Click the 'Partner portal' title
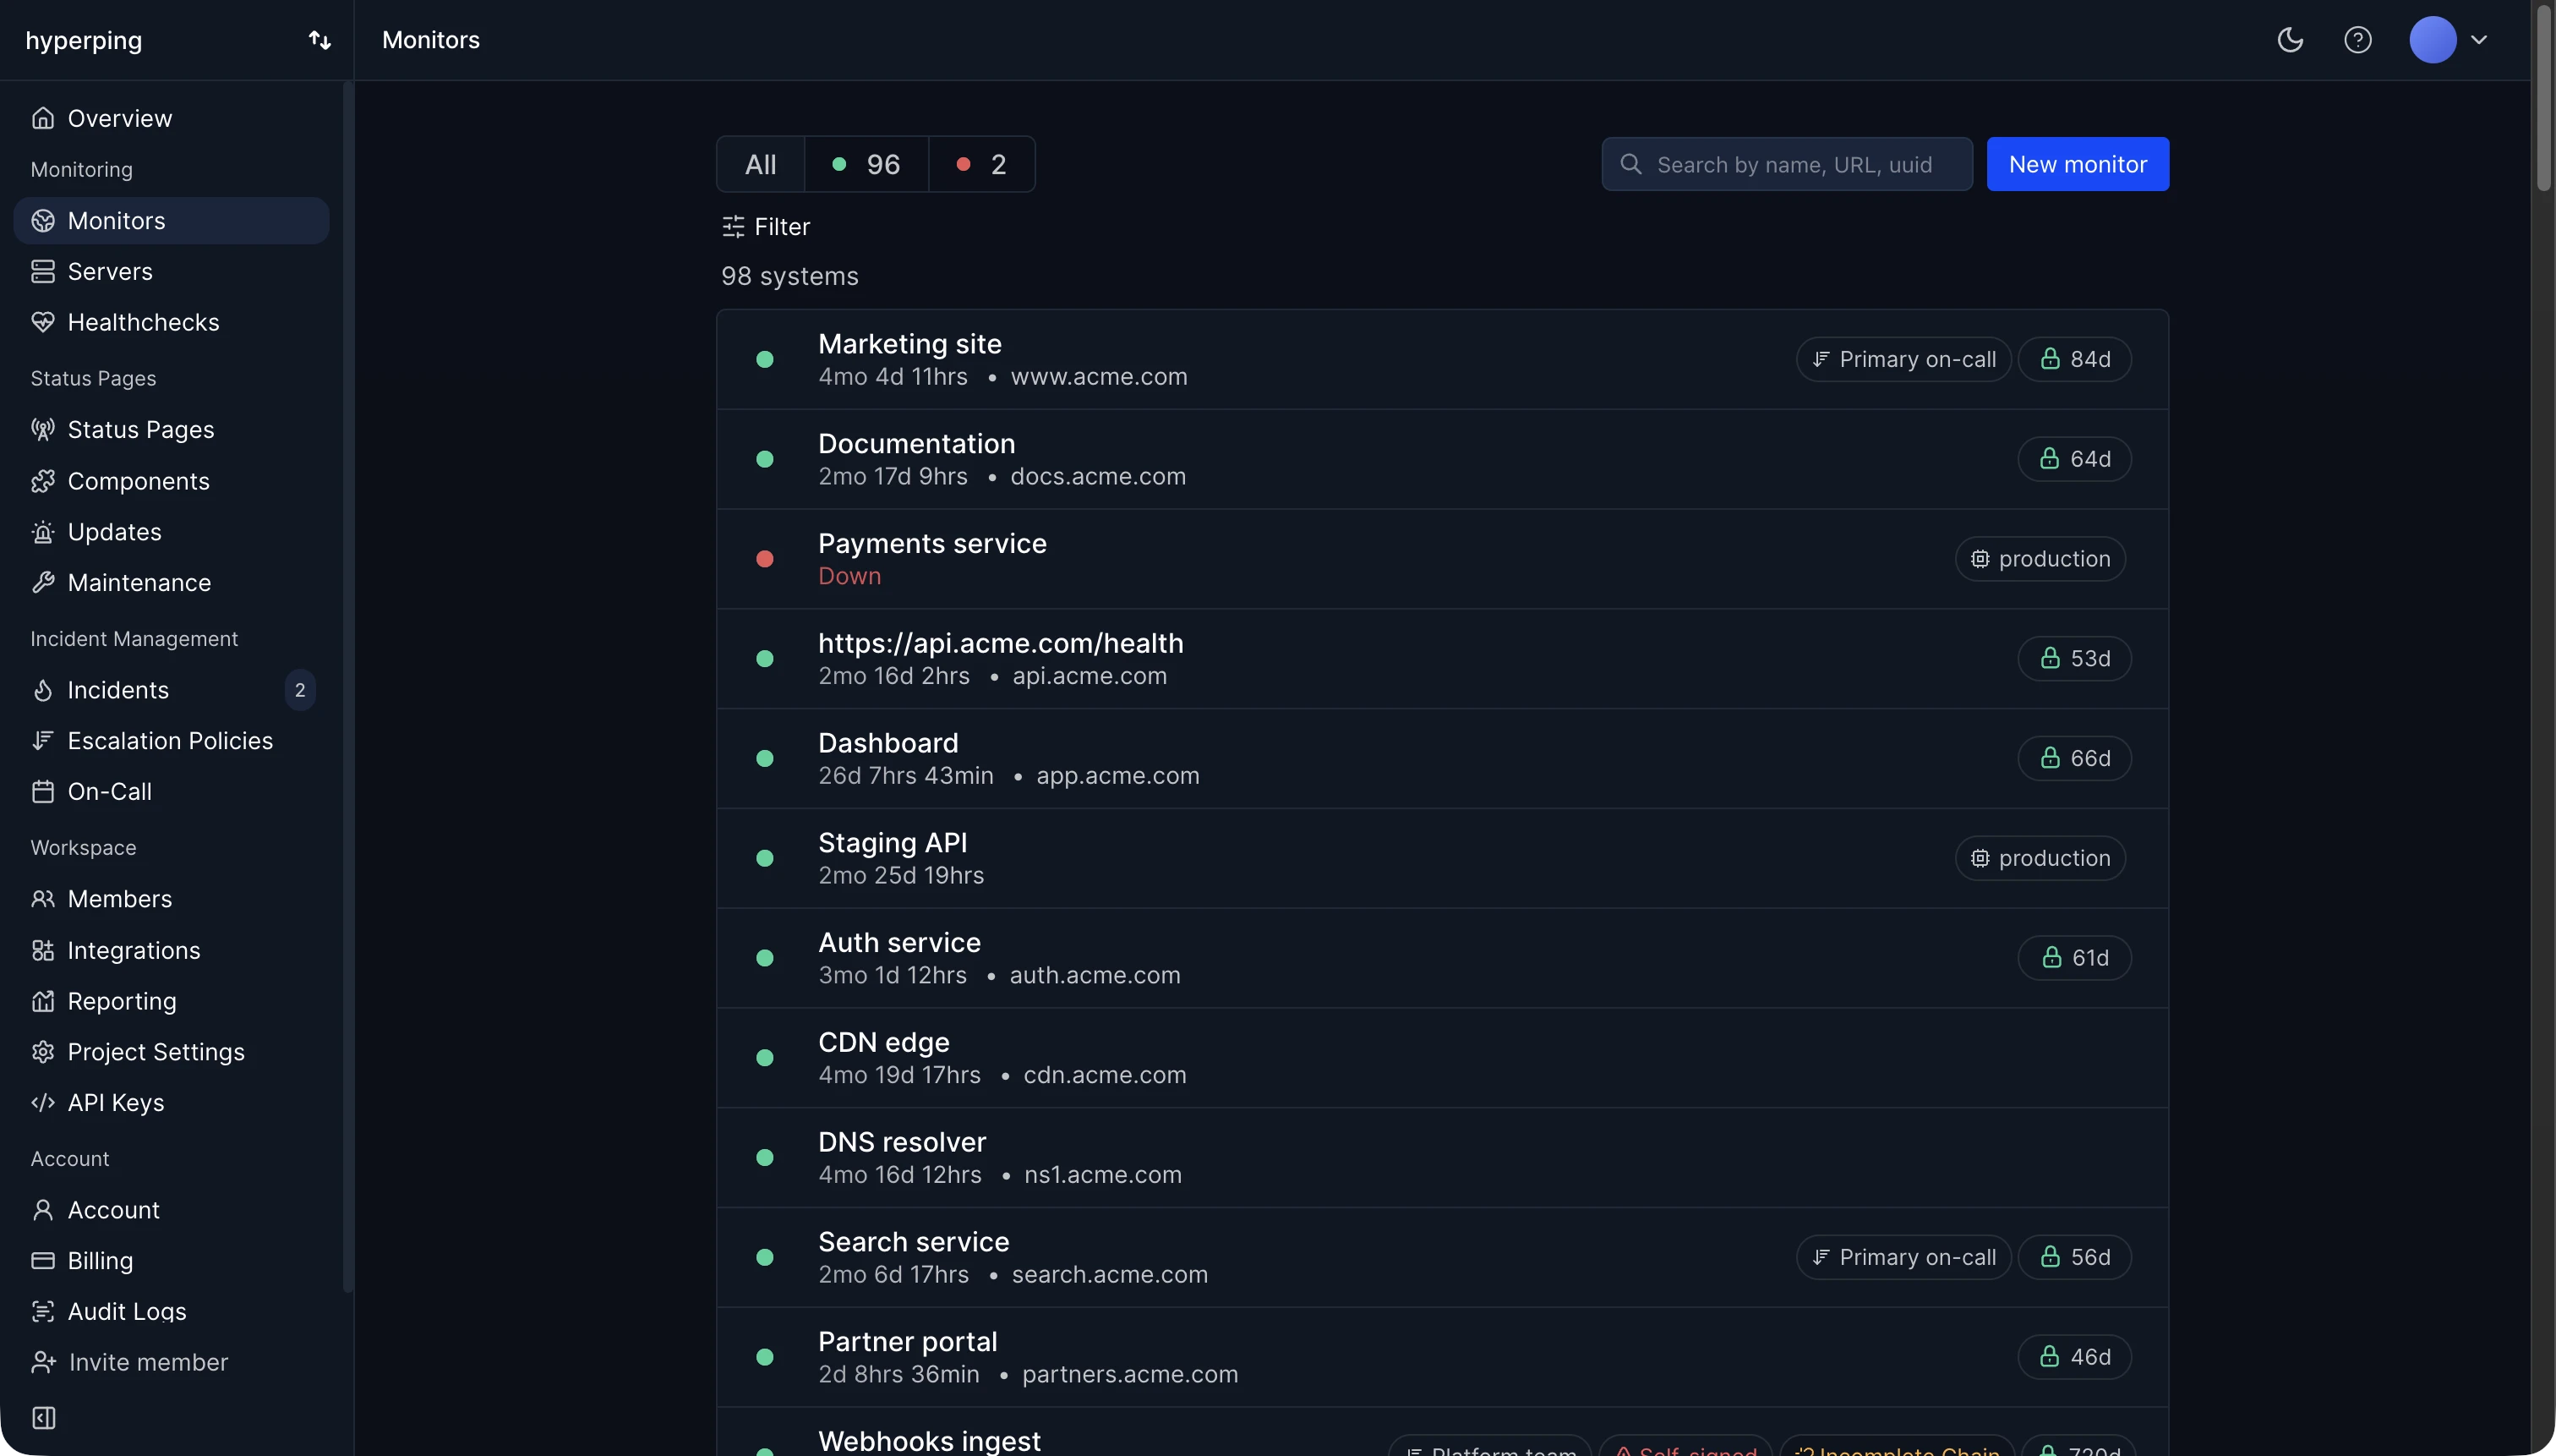Screen dimensions: 2556x1456 908,1342
